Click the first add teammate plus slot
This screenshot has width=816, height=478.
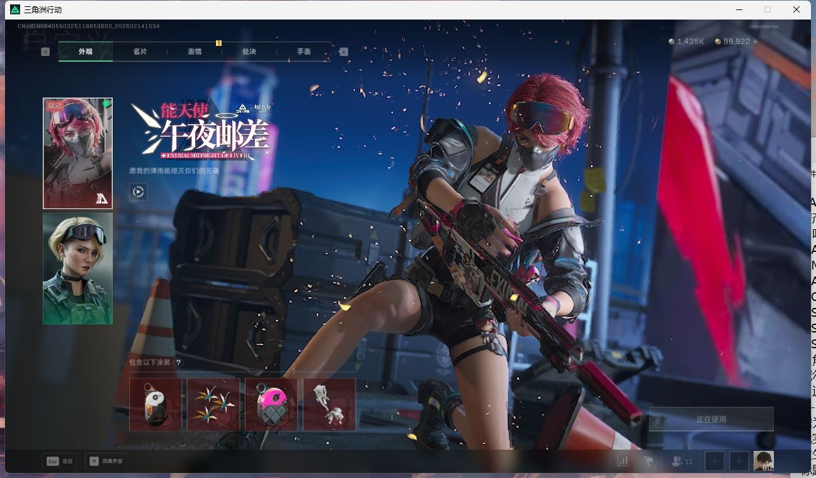tap(715, 462)
